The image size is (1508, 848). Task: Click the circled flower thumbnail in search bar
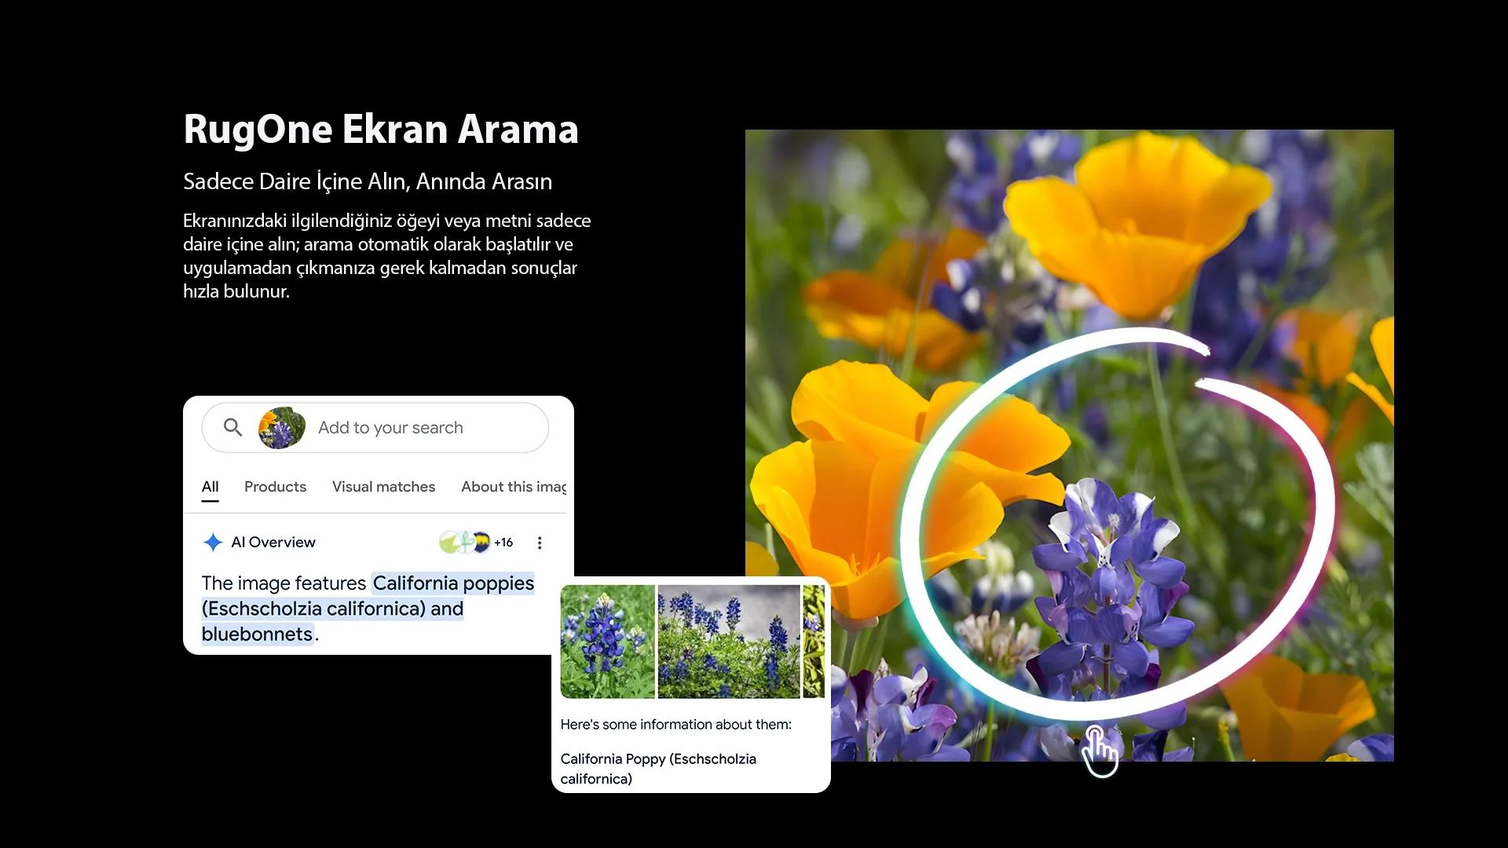[x=281, y=428]
